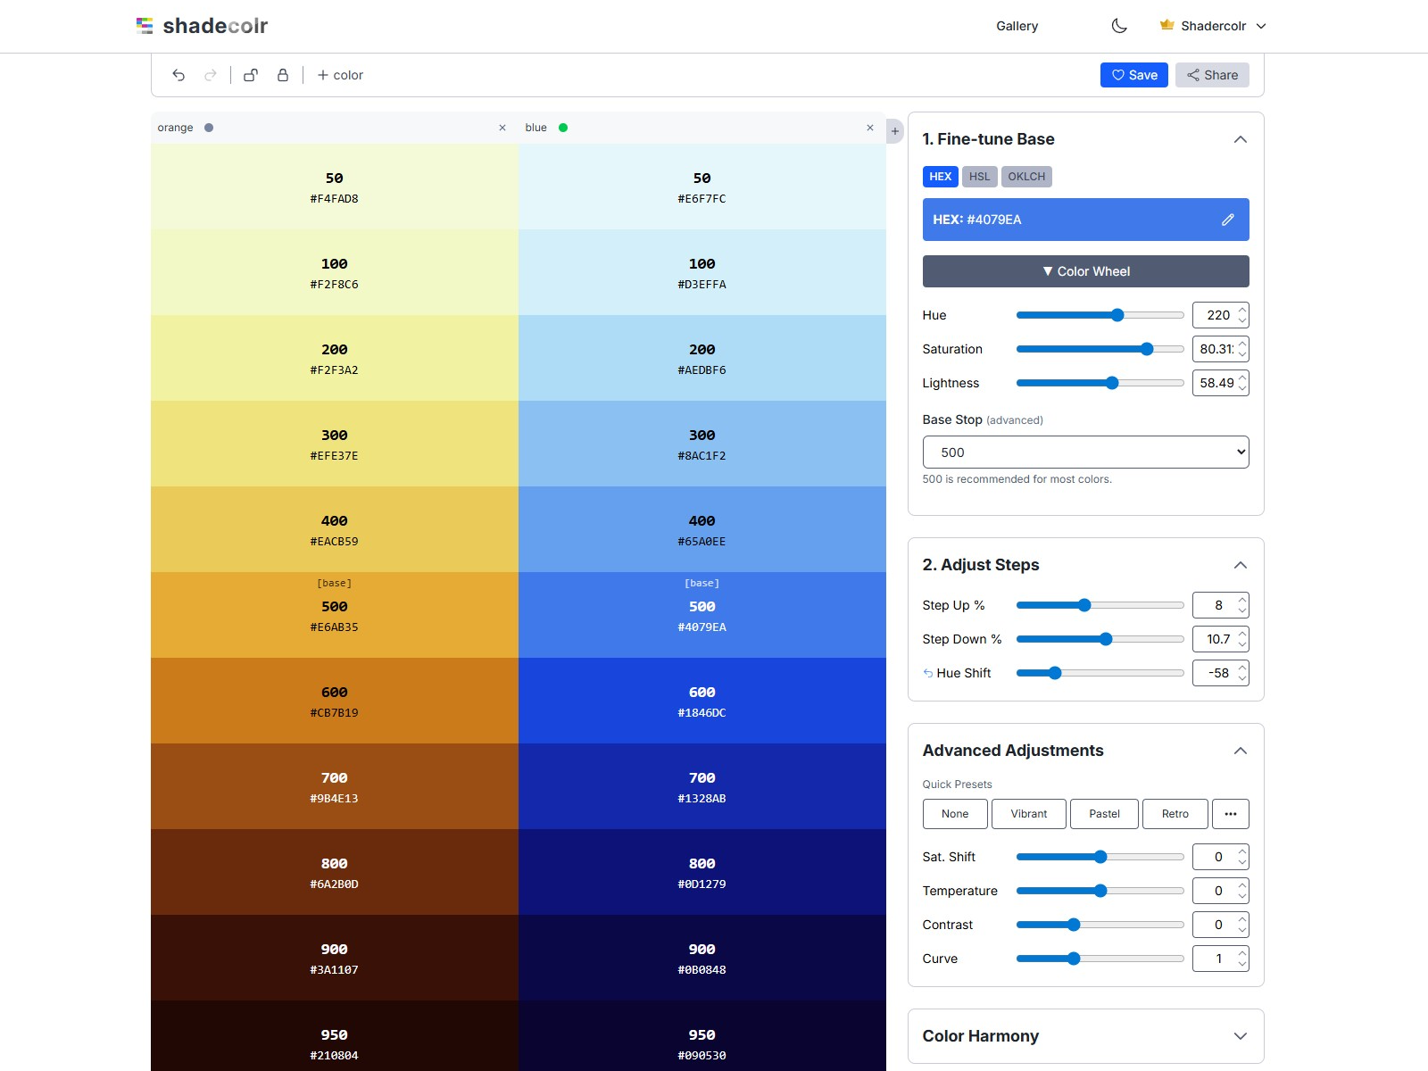Click the crown icon next to Shadercolr
1428x1071 pixels.
1166,25
